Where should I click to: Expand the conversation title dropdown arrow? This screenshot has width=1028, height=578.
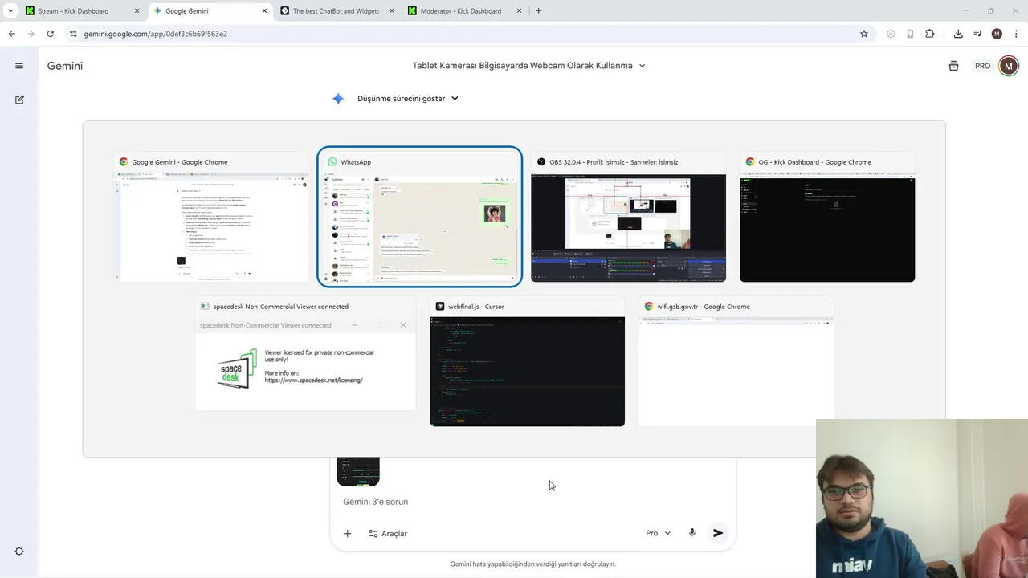coord(642,66)
